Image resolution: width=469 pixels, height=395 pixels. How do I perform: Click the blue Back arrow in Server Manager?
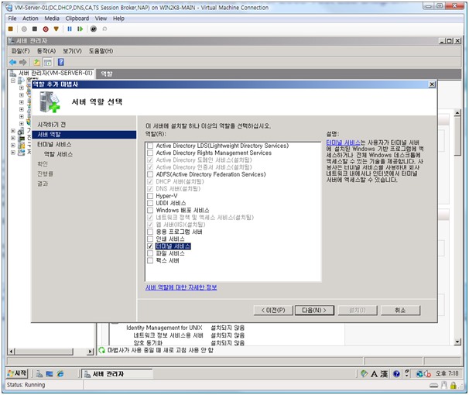point(13,62)
